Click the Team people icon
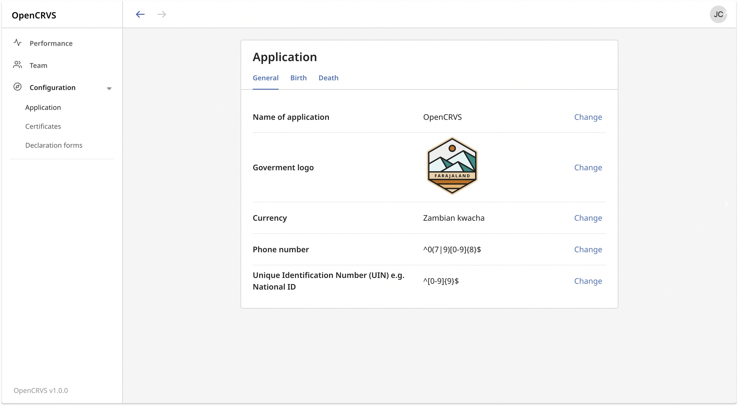738x406 pixels. pyautogui.click(x=18, y=65)
